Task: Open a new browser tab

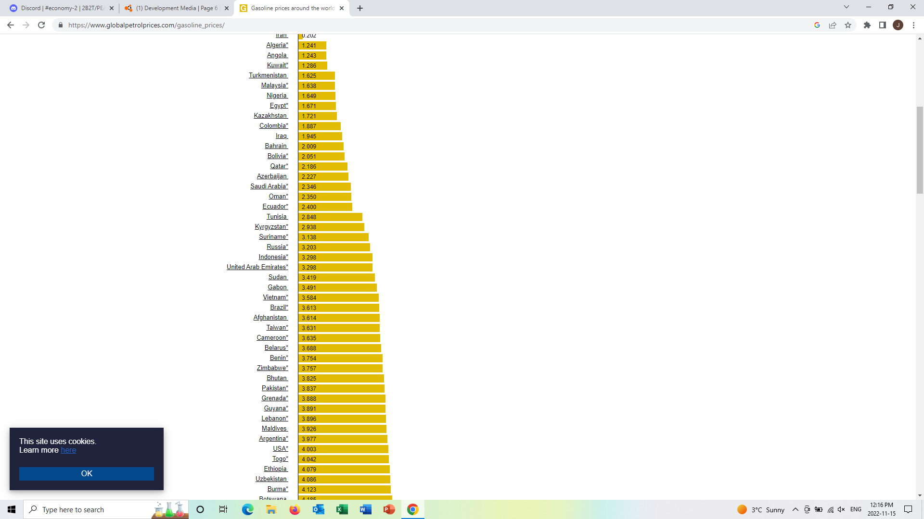Action: [x=360, y=8]
